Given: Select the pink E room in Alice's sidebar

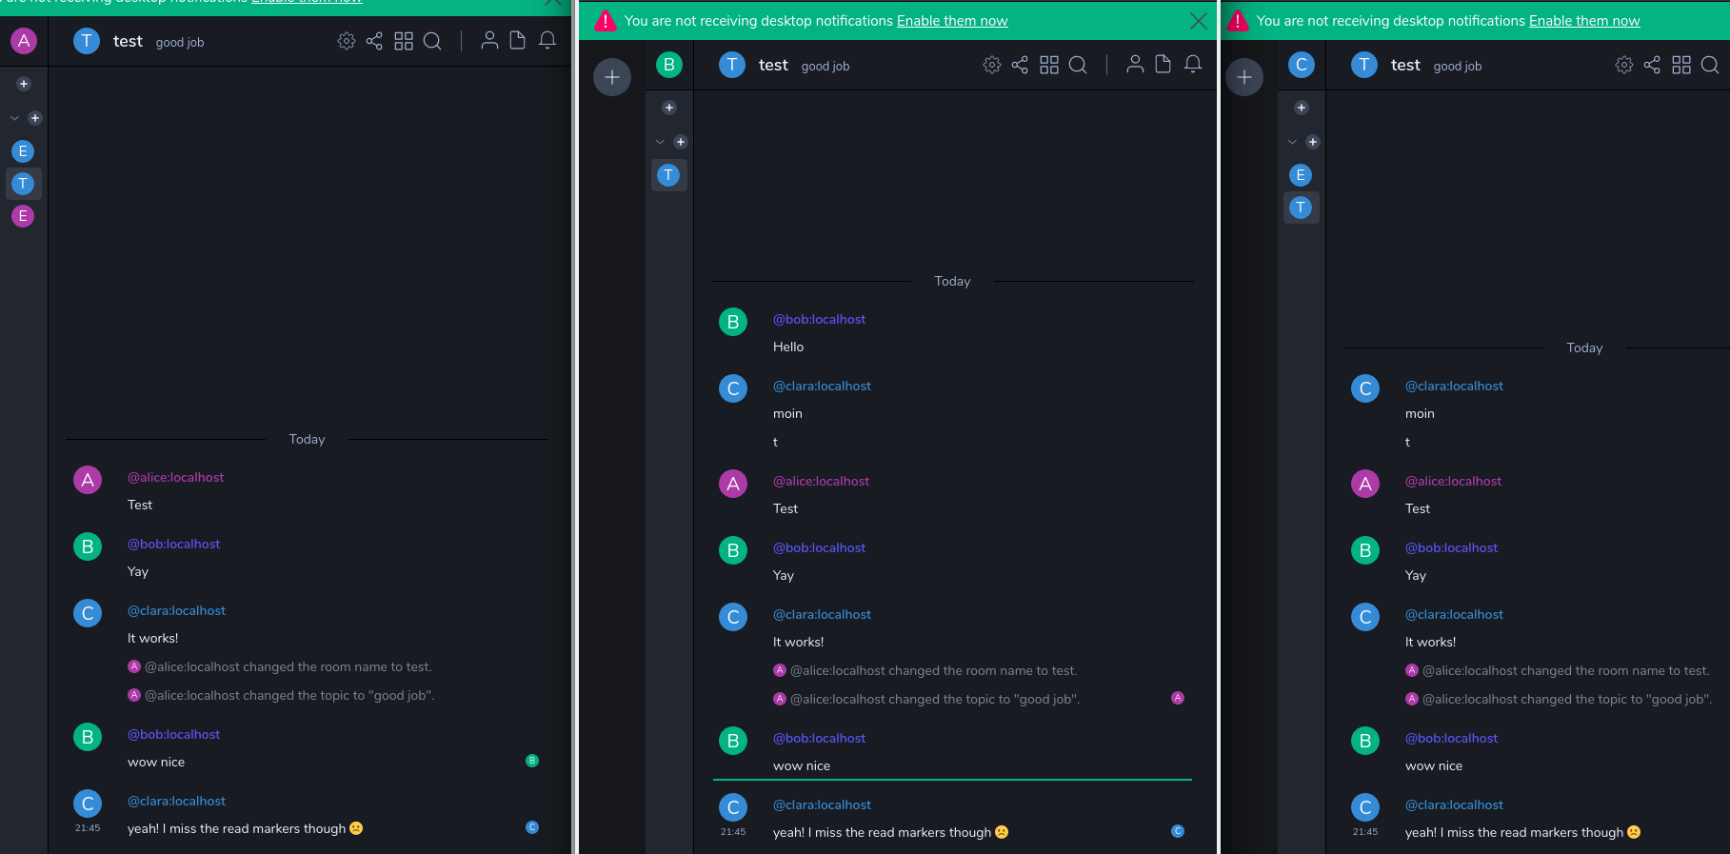Looking at the screenshot, I should [23, 216].
